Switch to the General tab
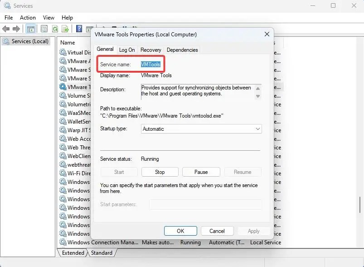Viewport: 364px width, 267px height. coord(105,49)
